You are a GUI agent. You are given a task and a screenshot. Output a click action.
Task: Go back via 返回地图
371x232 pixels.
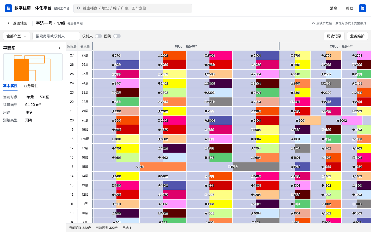pos(17,23)
